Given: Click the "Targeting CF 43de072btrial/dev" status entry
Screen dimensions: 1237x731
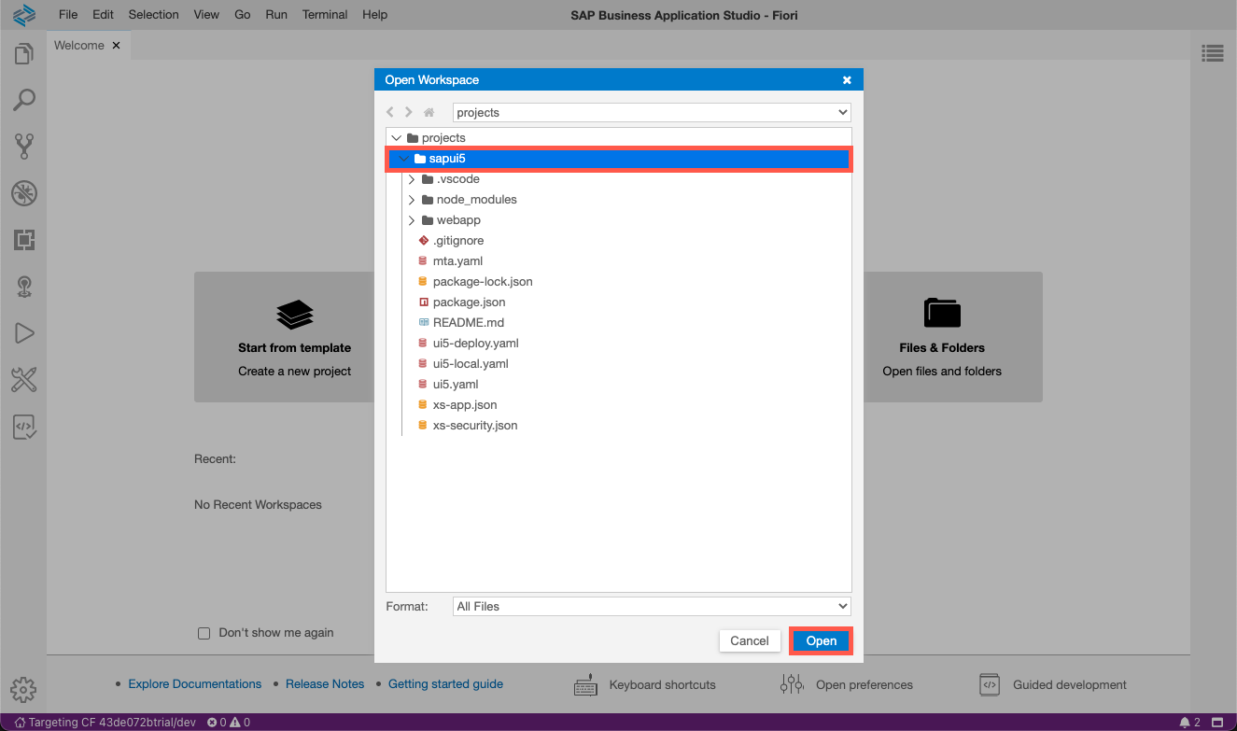Looking at the screenshot, I should point(105,723).
